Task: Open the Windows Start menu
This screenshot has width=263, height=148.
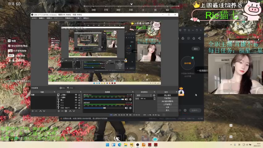Action: click(108, 145)
